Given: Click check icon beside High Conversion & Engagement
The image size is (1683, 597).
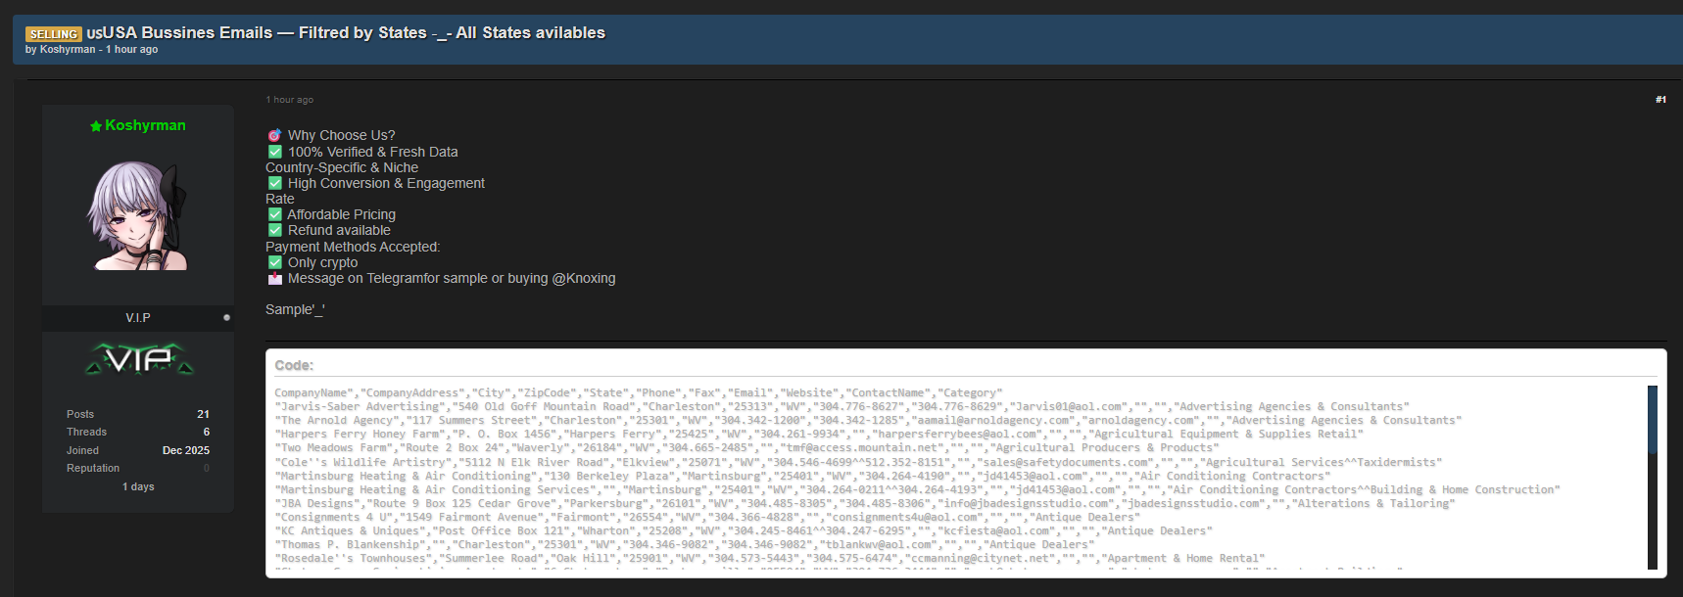Looking at the screenshot, I should pyautogui.click(x=275, y=183).
